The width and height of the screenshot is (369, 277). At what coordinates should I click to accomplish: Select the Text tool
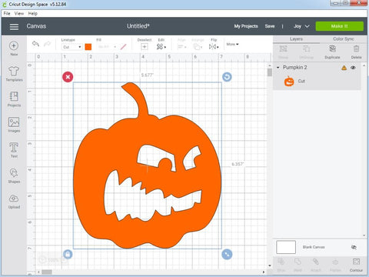[14, 150]
